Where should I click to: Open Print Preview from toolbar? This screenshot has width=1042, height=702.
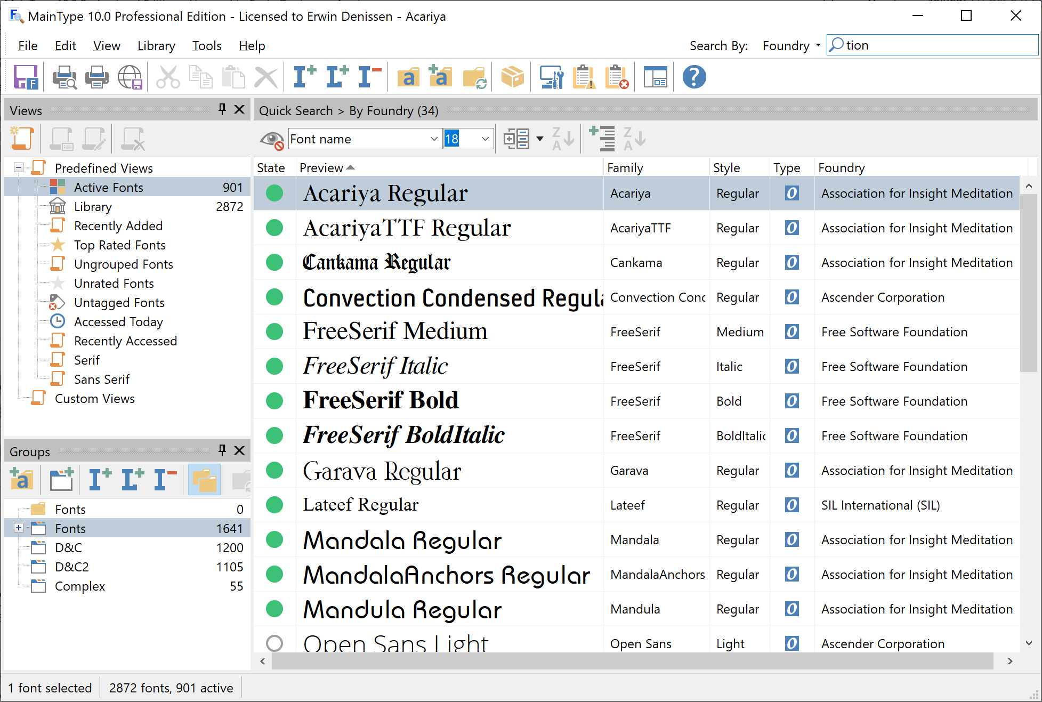click(64, 77)
